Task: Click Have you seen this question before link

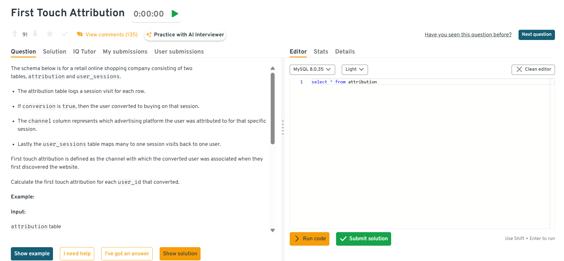Action: coord(468,35)
